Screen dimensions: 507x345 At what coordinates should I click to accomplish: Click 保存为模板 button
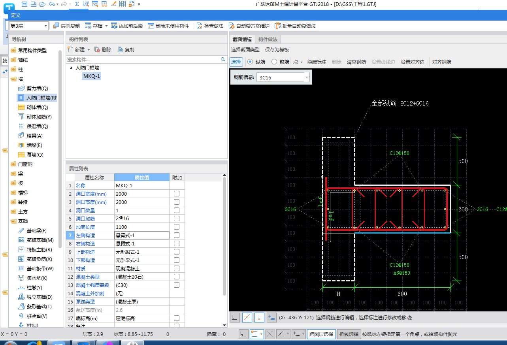(x=277, y=50)
